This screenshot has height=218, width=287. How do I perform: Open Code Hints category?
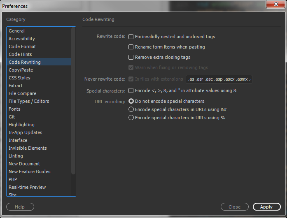(x=20, y=54)
